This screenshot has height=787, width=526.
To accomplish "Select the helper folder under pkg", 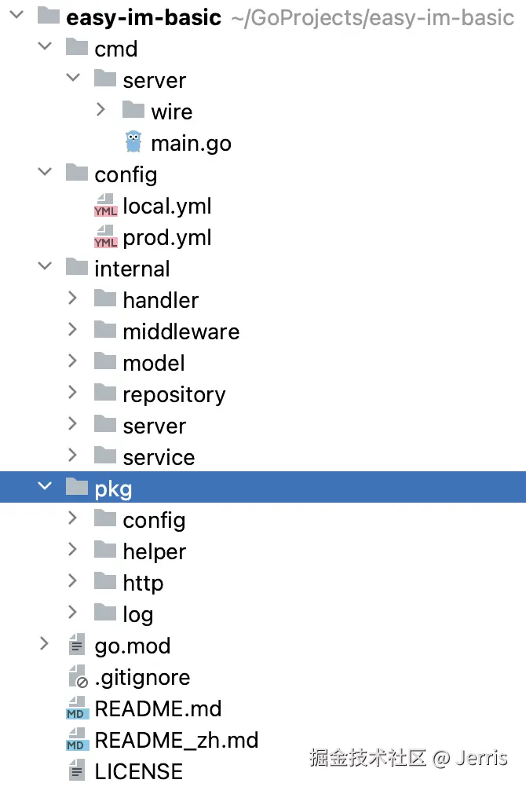I will pos(154,551).
